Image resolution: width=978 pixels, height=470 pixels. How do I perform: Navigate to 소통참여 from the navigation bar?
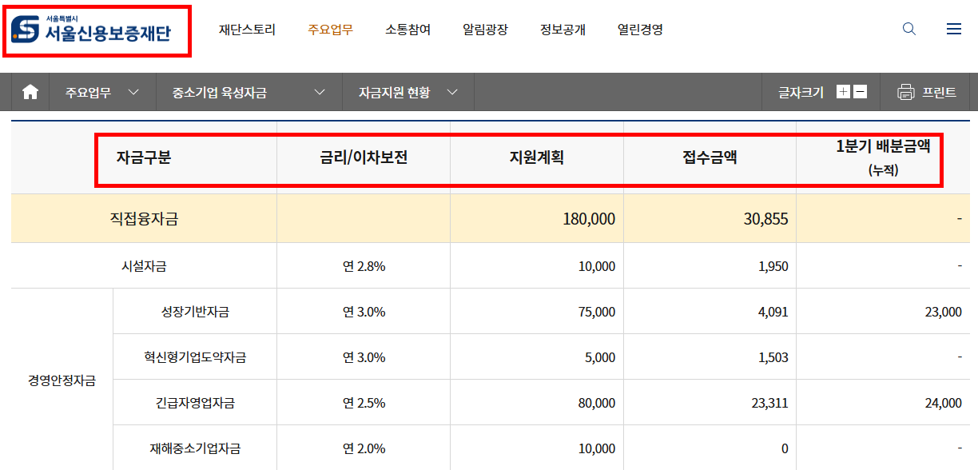pos(408,29)
